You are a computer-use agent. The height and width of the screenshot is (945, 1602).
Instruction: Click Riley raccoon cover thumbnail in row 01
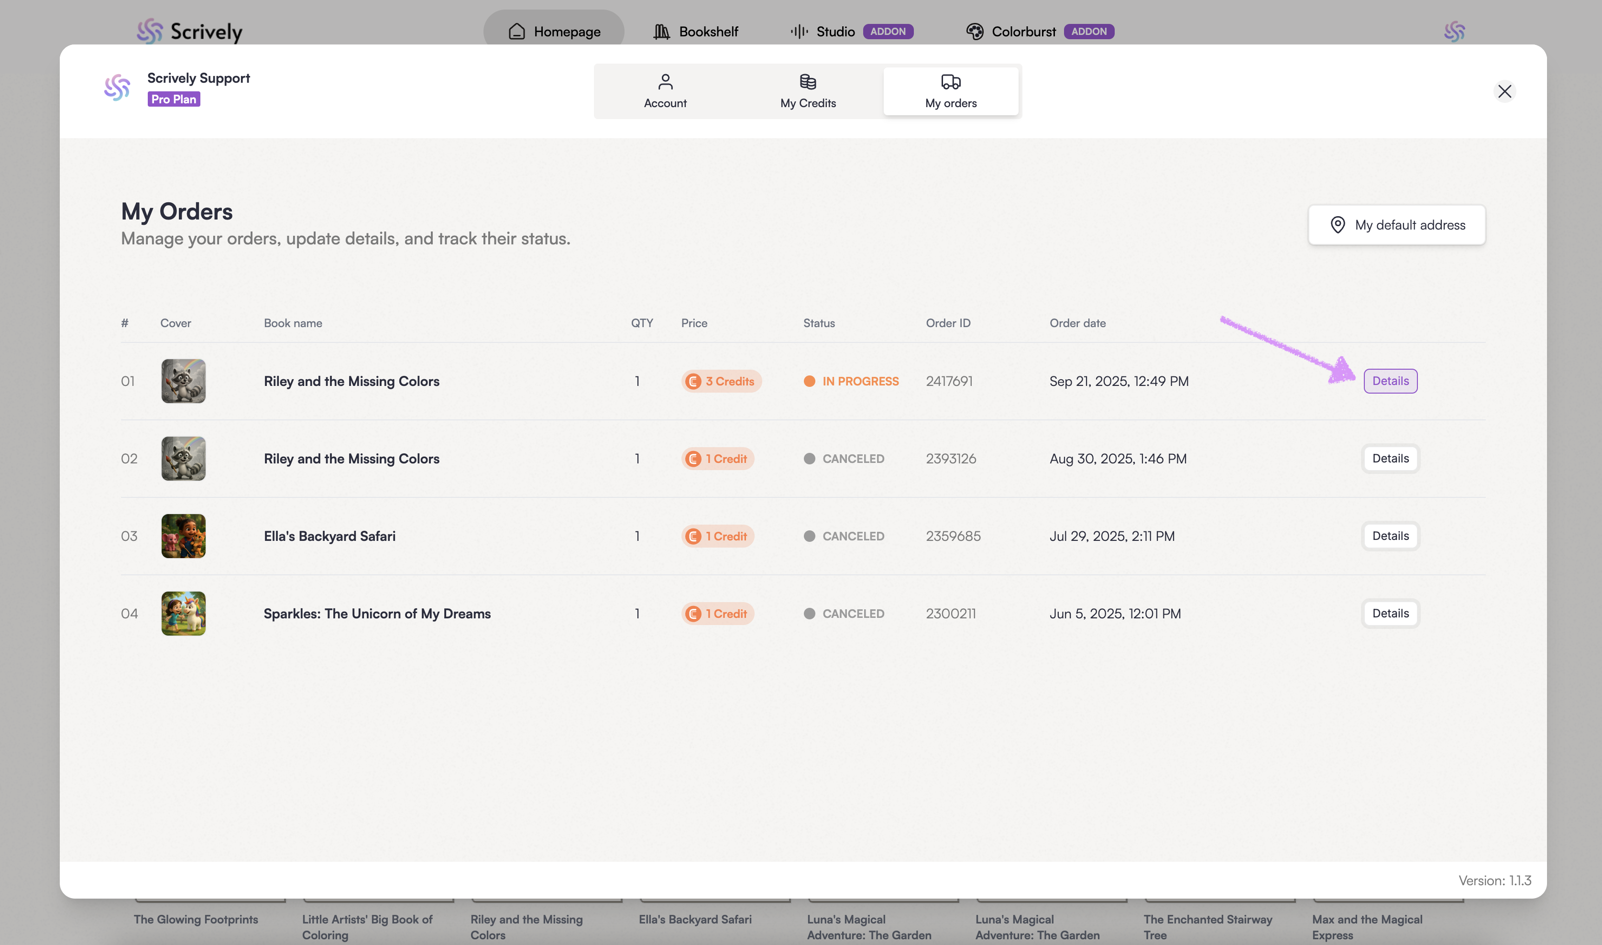click(x=183, y=381)
